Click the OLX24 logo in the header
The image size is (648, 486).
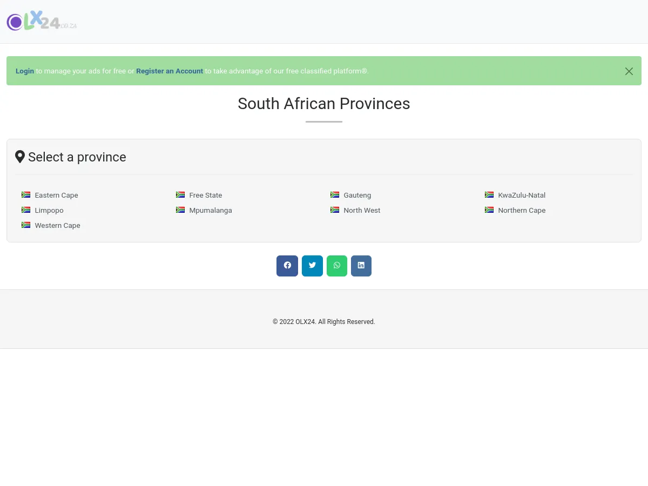[x=42, y=22]
